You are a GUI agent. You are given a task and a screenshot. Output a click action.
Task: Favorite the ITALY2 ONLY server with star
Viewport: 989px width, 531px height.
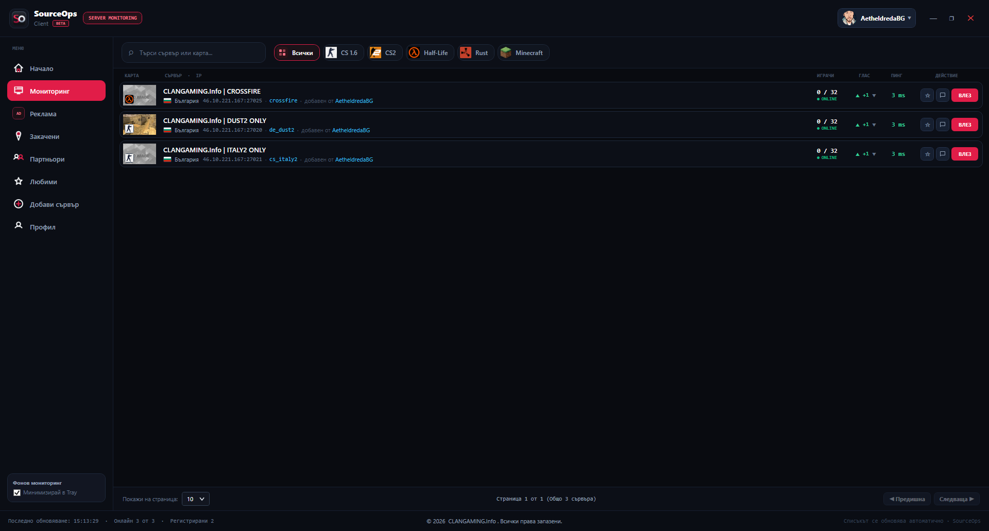(x=927, y=154)
